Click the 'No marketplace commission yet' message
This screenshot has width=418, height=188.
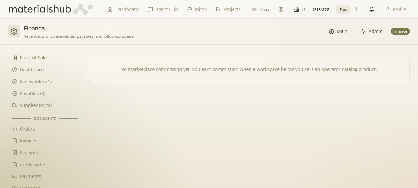tap(249, 69)
